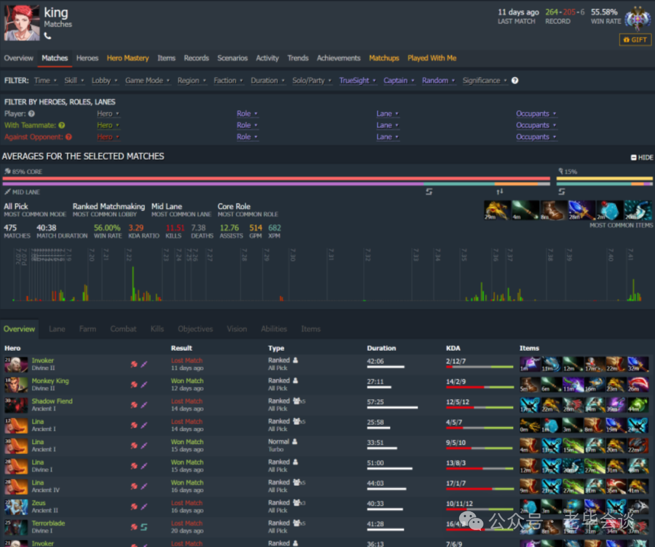Viewport: 655px width, 547px height.
Task: Click the Invoker portrait in the 42:06 match
Action: (x=16, y=364)
